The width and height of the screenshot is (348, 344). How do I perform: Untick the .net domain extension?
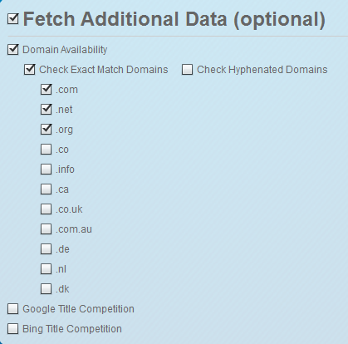tap(46, 110)
